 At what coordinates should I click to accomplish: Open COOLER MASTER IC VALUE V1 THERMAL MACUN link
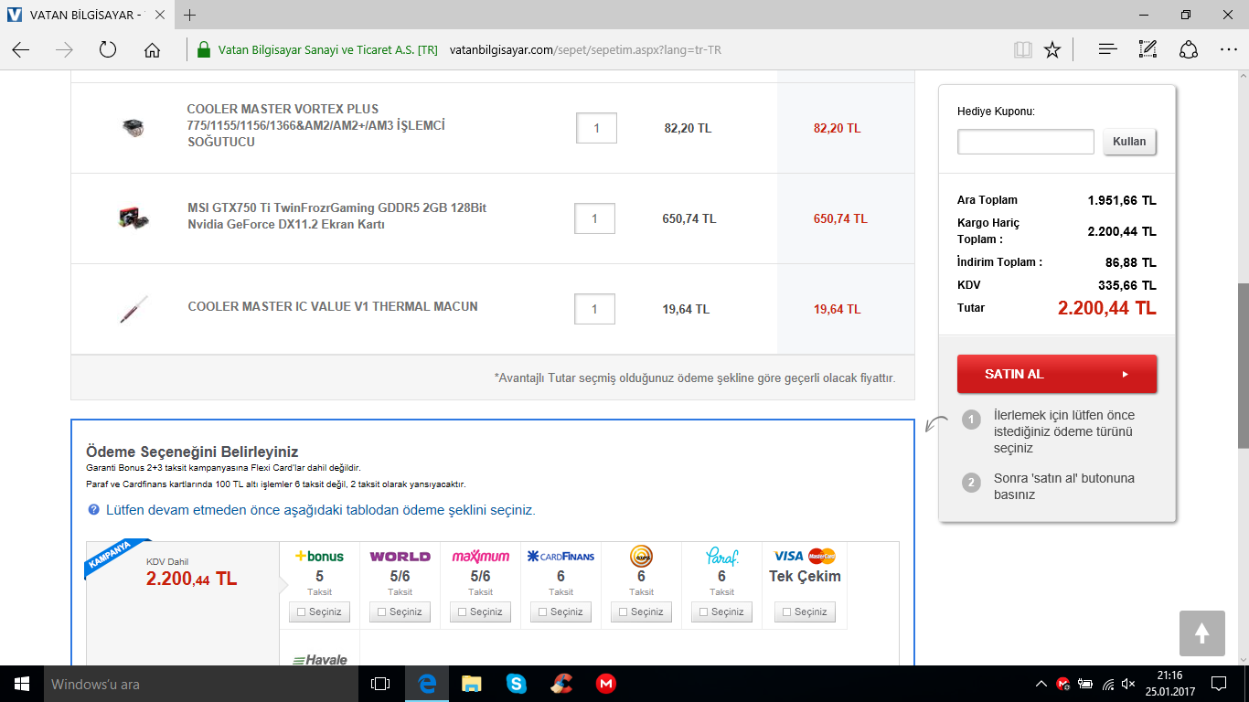click(333, 306)
